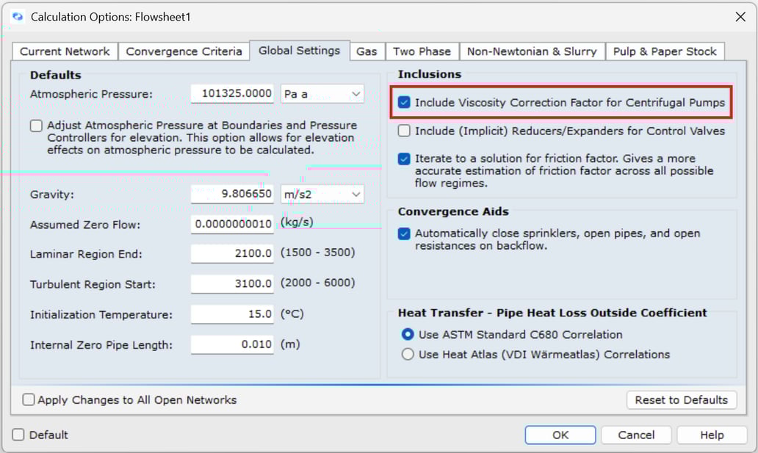Open the Convergence Criteria tab
This screenshot has height=453, width=758.
tap(184, 51)
